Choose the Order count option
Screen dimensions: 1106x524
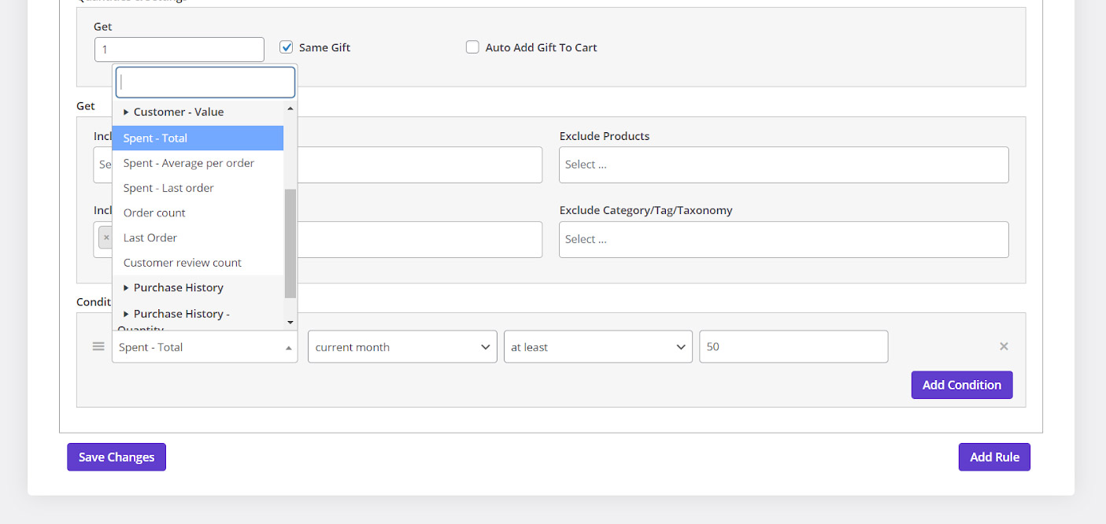click(154, 212)
